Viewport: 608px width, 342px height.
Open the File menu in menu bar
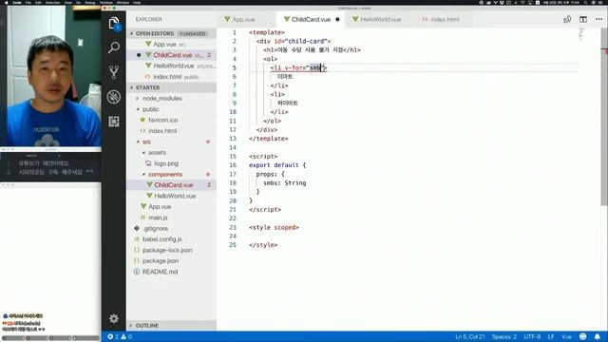pos(28,2)
